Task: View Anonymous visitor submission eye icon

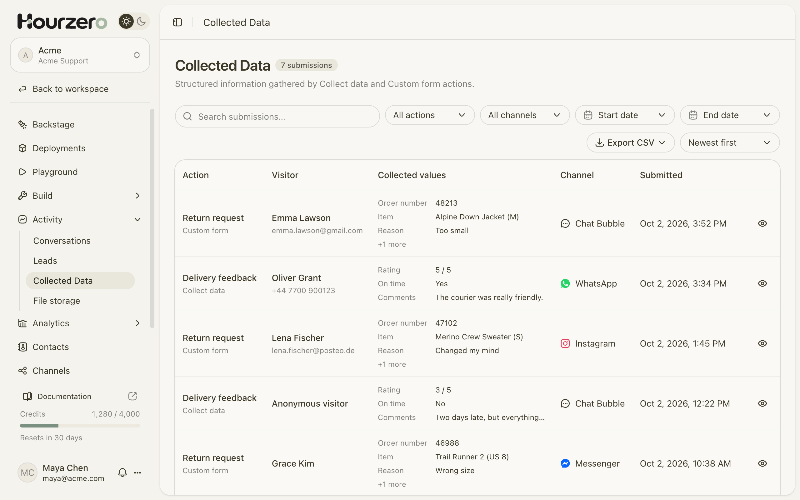Action: tap(762, 403)
